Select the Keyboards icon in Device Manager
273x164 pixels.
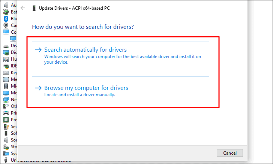coord(6,73)
